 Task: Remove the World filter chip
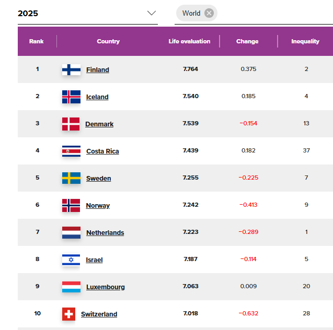[x=209, y=13]
